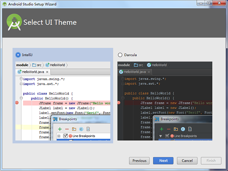This screenshot has height=171, width=228.
Task: Click the blue class icon in dark Breakpoints toolbar
Action: [183, 129]
